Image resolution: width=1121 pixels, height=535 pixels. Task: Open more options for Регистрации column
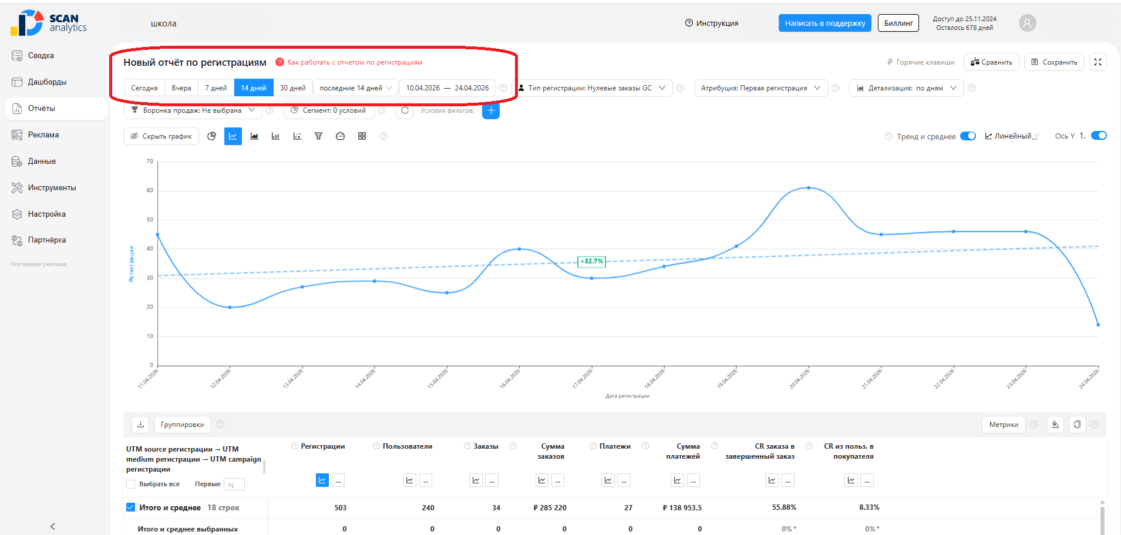coord(338,480)
